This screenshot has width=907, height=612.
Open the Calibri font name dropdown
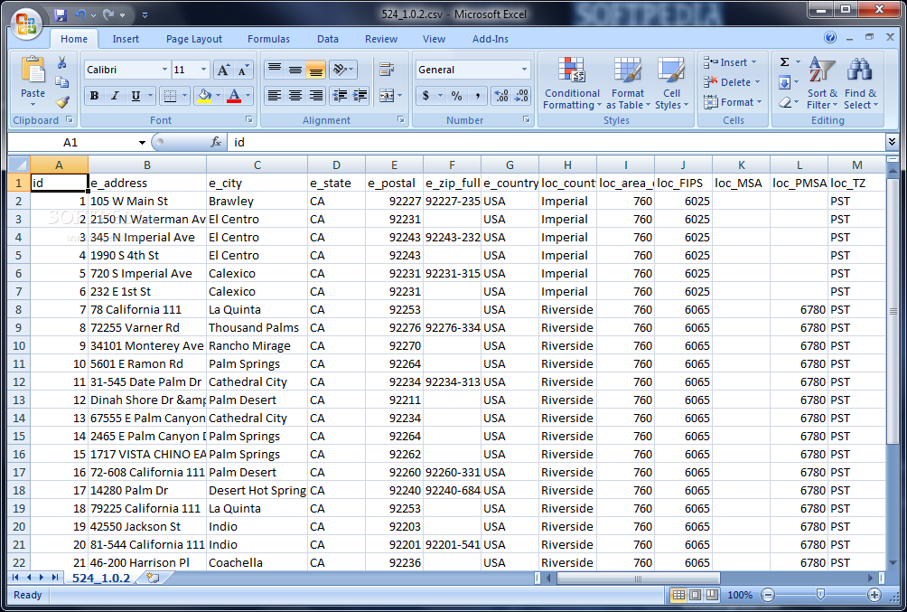coord(164,70)
